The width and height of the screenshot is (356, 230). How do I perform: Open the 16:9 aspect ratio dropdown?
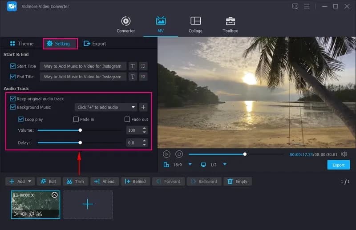[x=190, y=165]
